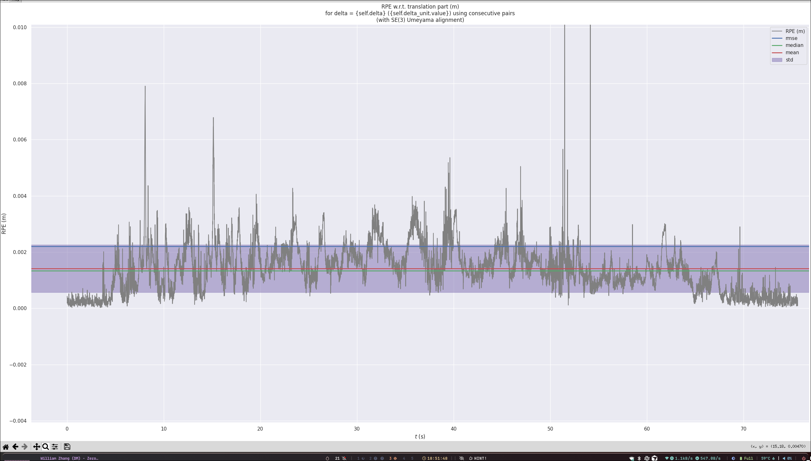Reset the plot view with Home icon
811x461 pixels.
coord(6,447)
